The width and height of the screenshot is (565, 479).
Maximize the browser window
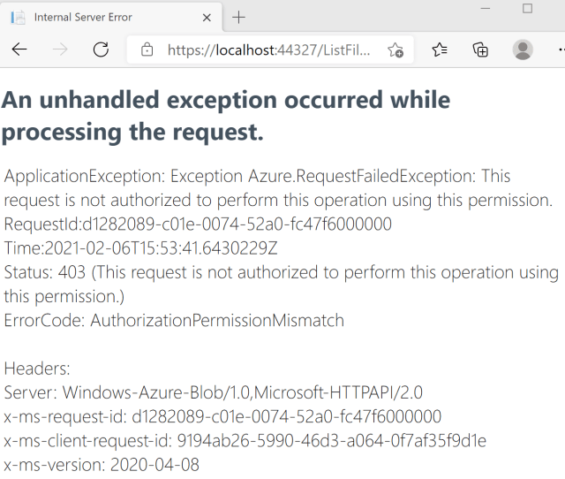(527, 9)
